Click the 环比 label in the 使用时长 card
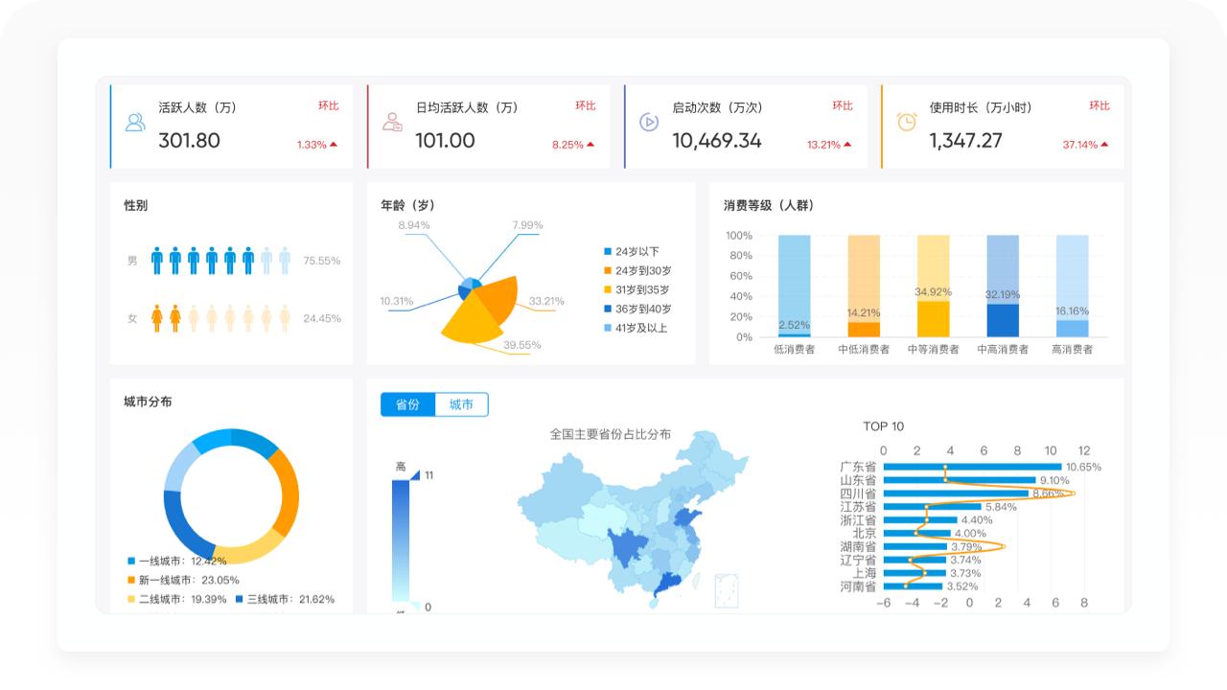Viewport: 1227px width, 690px height. tap(1100, 106)
